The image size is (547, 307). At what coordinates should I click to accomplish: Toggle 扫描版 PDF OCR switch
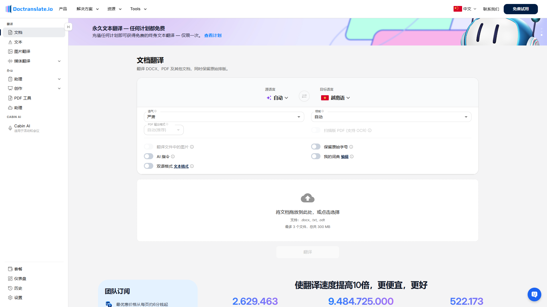(x=316, y=130)
